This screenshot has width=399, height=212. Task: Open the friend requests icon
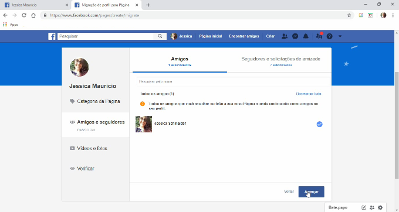coord(285,36)
